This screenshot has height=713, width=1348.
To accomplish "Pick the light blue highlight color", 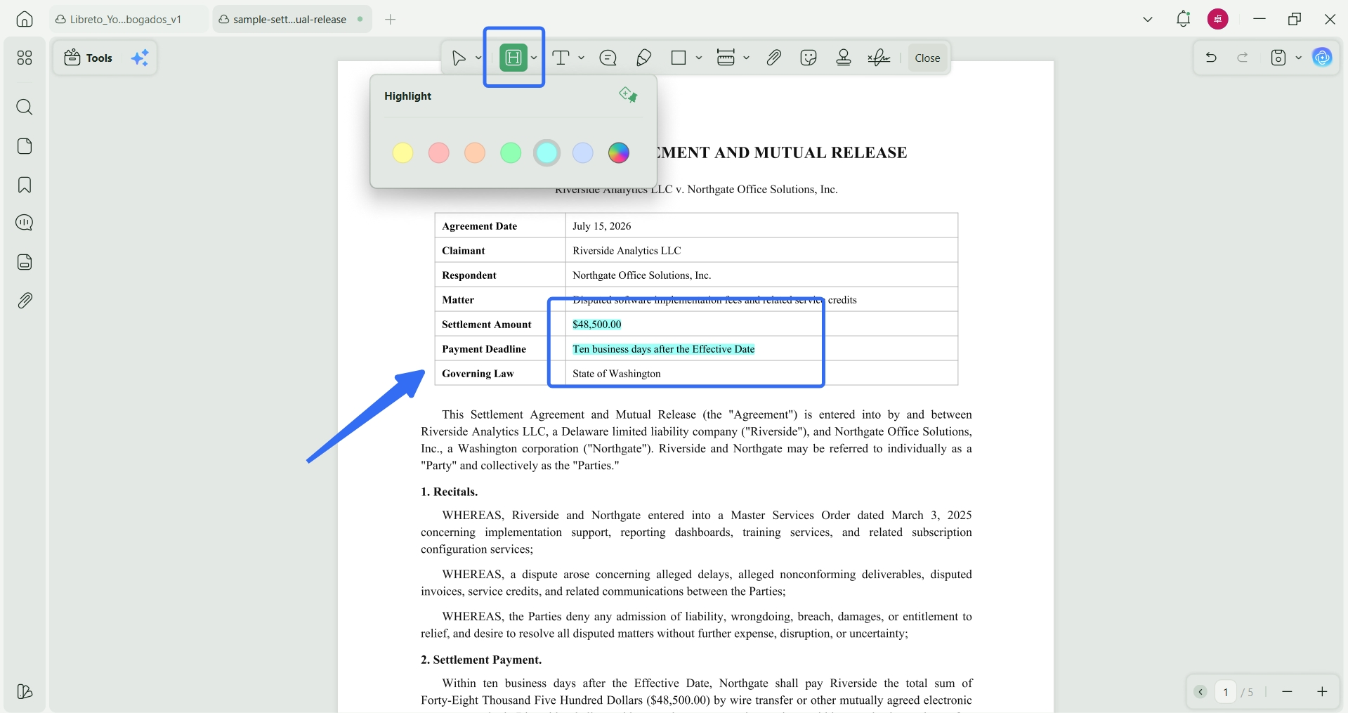I will click(x=583, y=152).
